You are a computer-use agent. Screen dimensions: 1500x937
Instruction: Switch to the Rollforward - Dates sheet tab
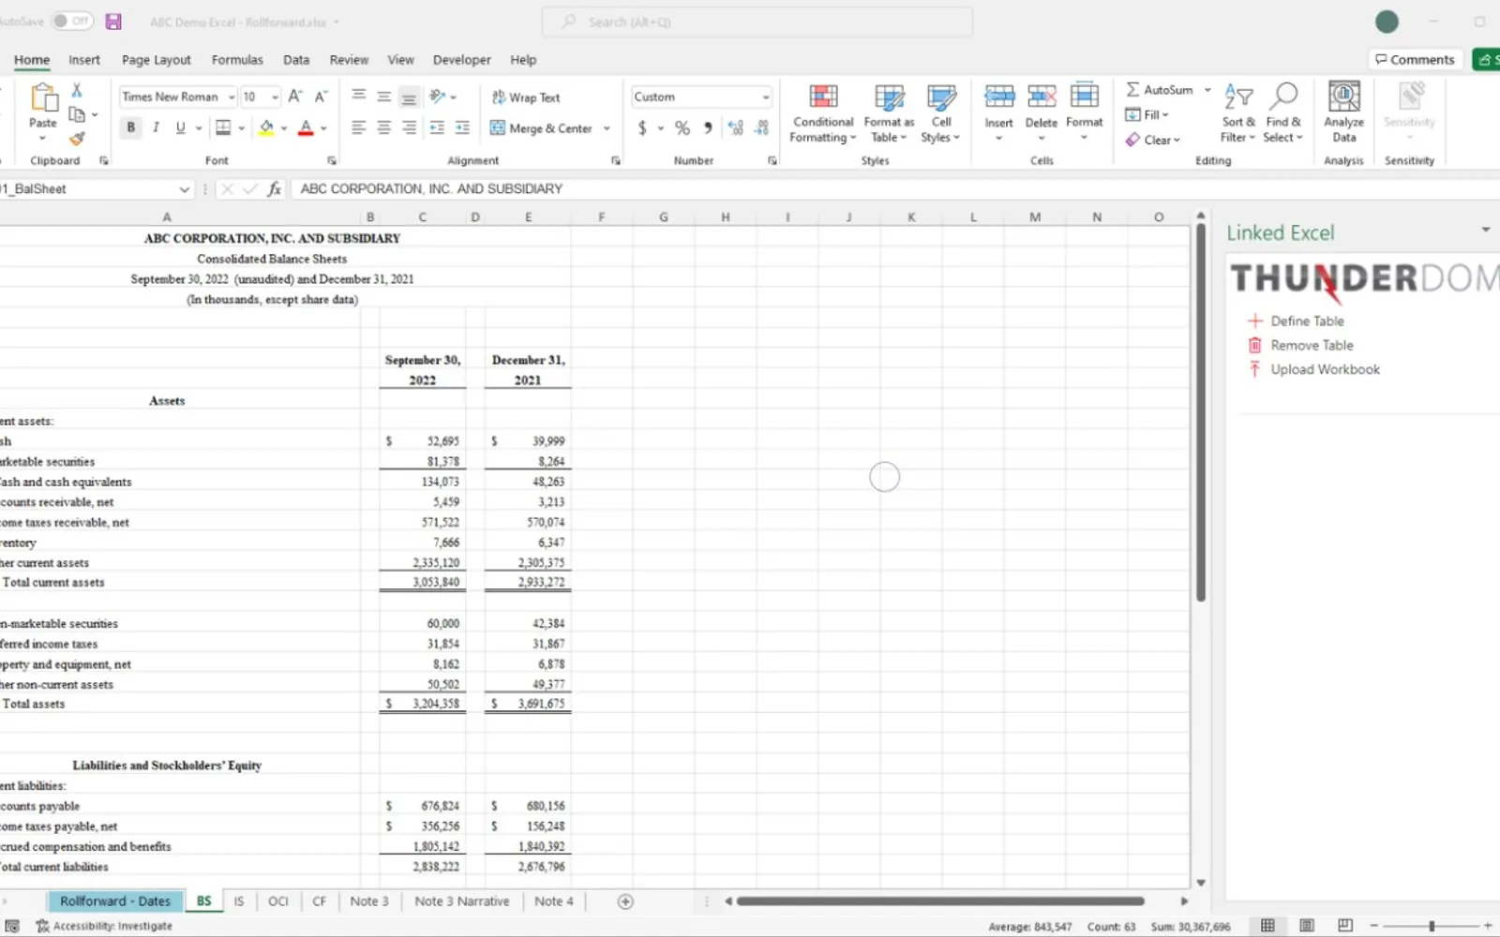(x=115, y=901)
